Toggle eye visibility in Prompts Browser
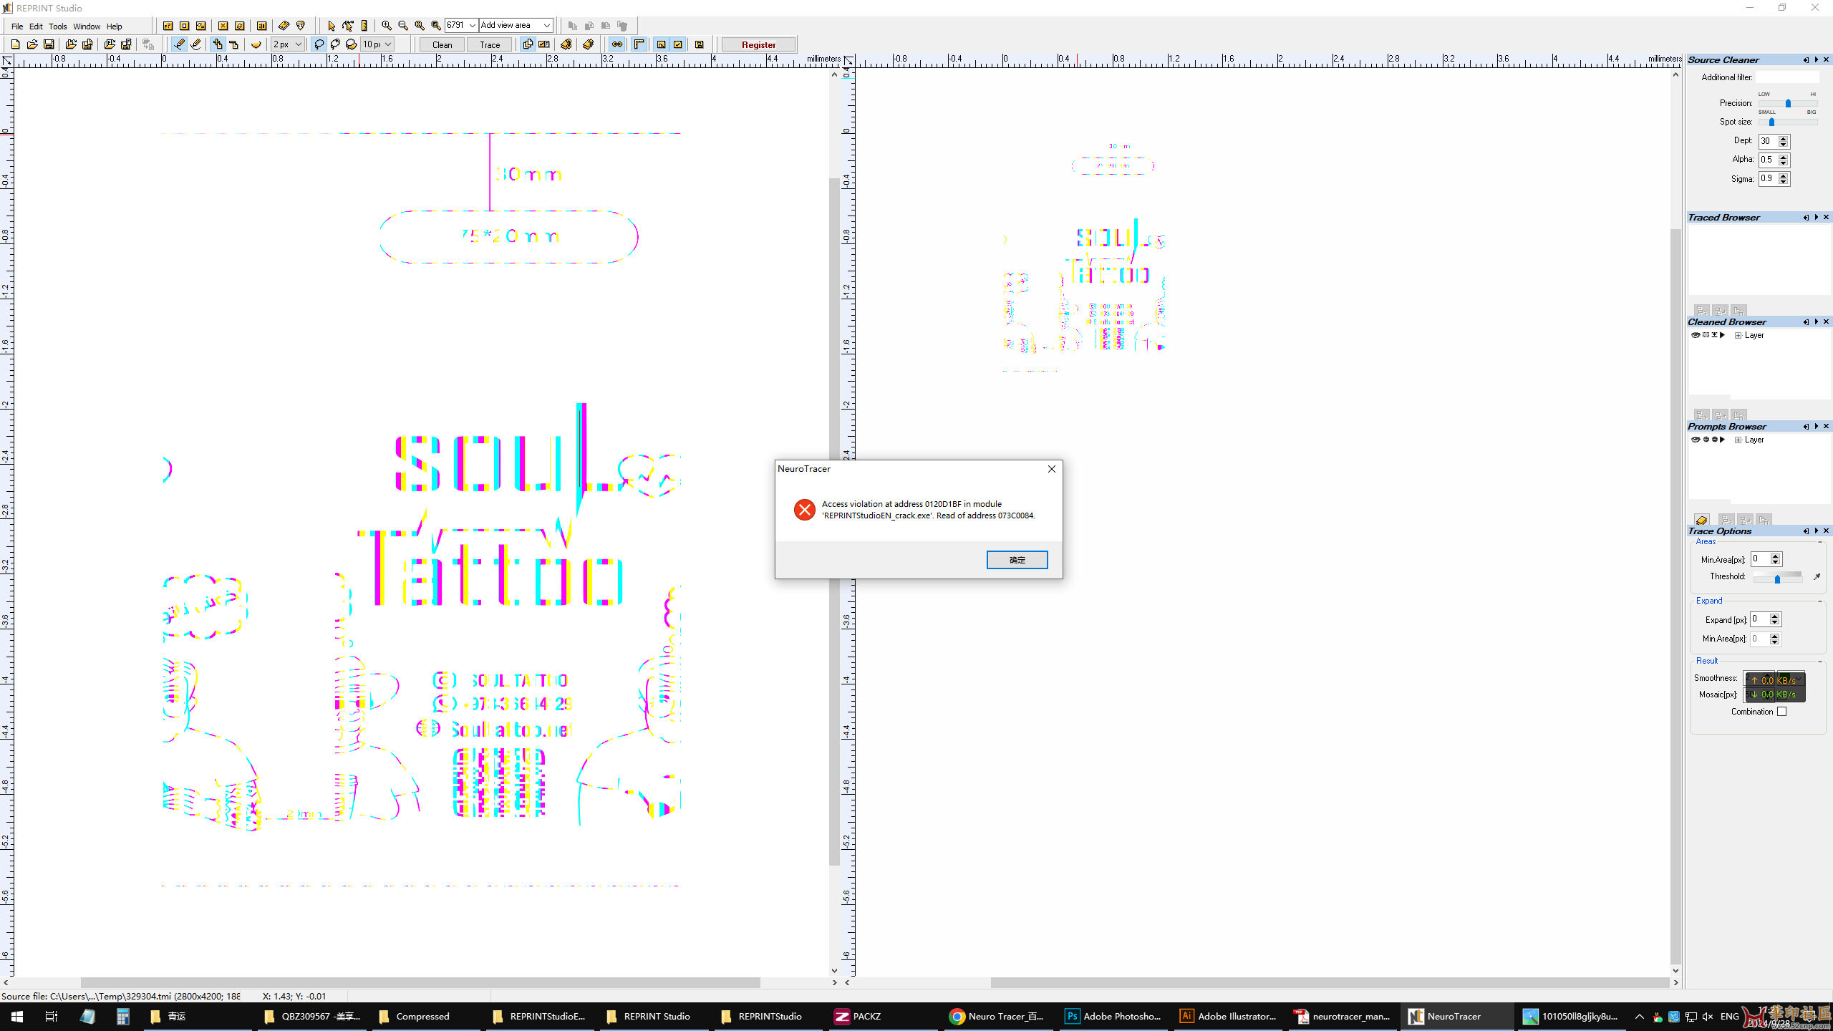Screen dimensions: 1833x1031 (1695, 440)
